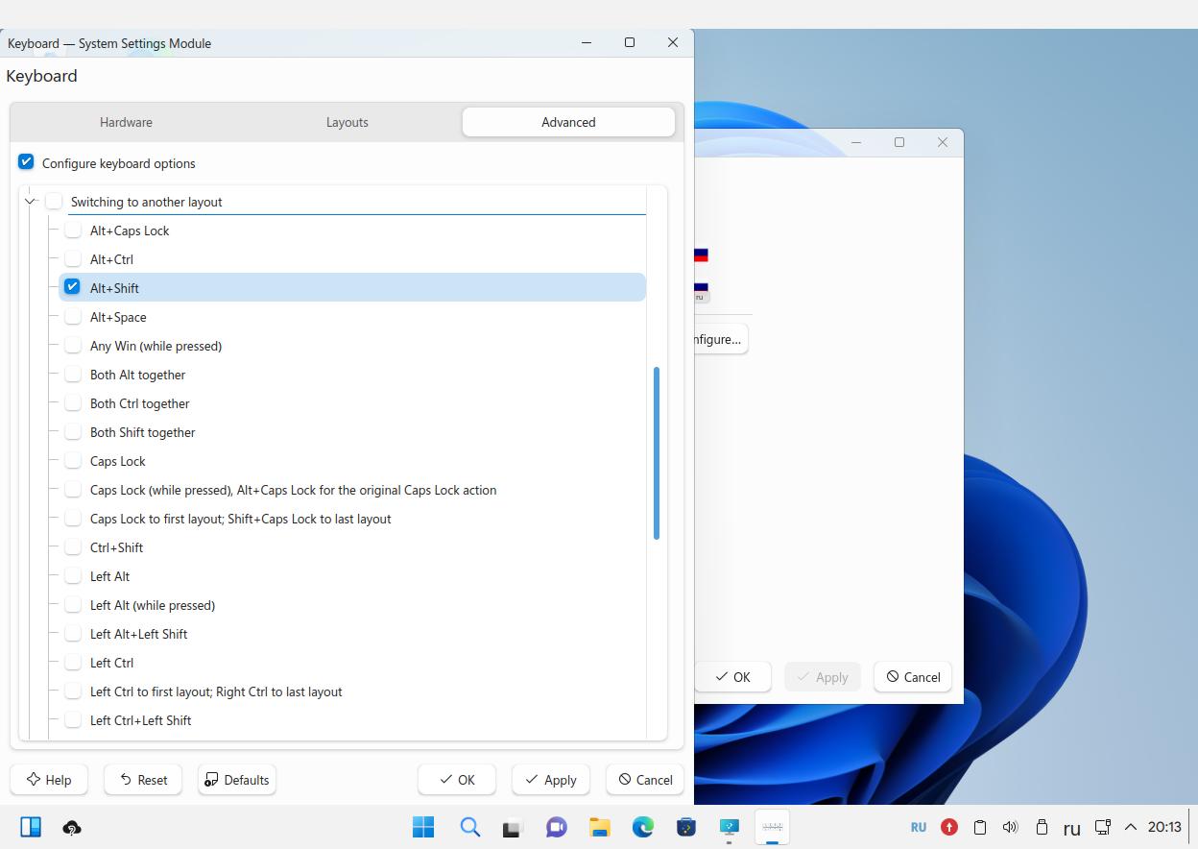Image resolution: width=1198 pixels, height=849 pixels.
Task: Click the options list vertical scrollbar
Action: [657, 452]
